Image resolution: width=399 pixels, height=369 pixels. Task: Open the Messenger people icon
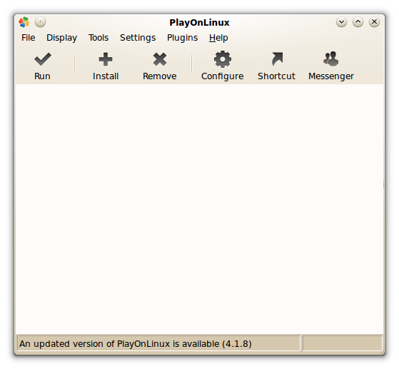point(330,59)
